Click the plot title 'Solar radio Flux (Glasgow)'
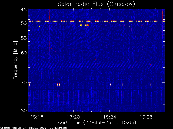 pyautogui.click(x=96, y=4)
